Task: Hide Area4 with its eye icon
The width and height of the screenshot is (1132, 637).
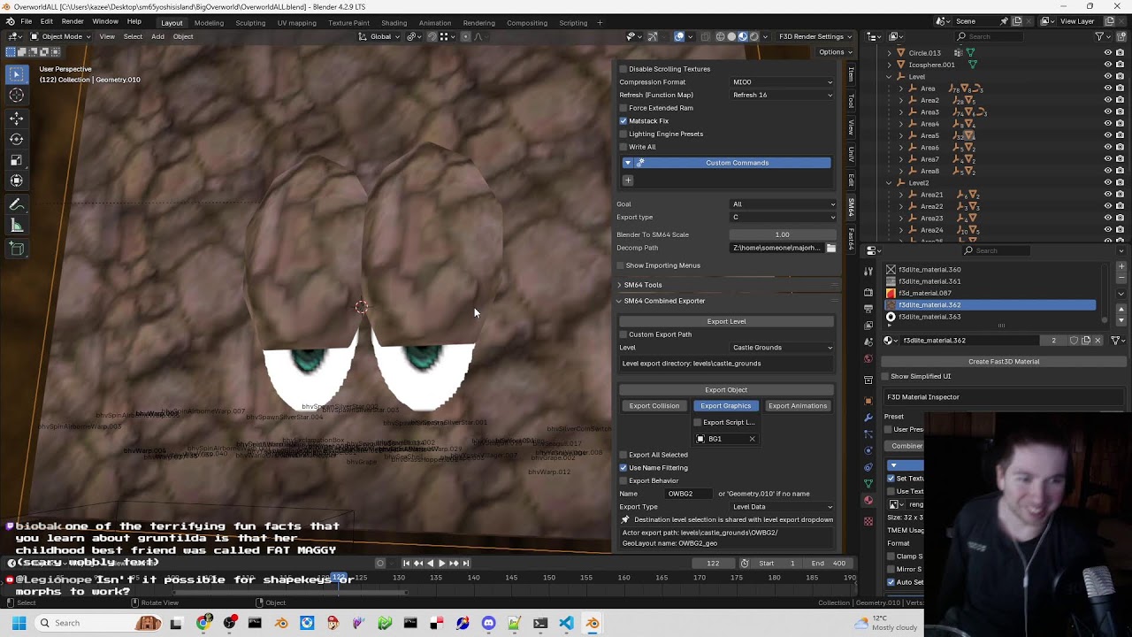Action: pyautogui.click(x=1107, y=124)
